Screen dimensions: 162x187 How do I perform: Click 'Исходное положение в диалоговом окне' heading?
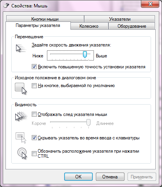click(56, 78)
